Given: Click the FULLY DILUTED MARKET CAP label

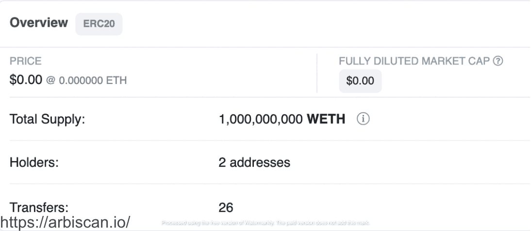Looking at the screenshot, I should click(x=415, y=62).
